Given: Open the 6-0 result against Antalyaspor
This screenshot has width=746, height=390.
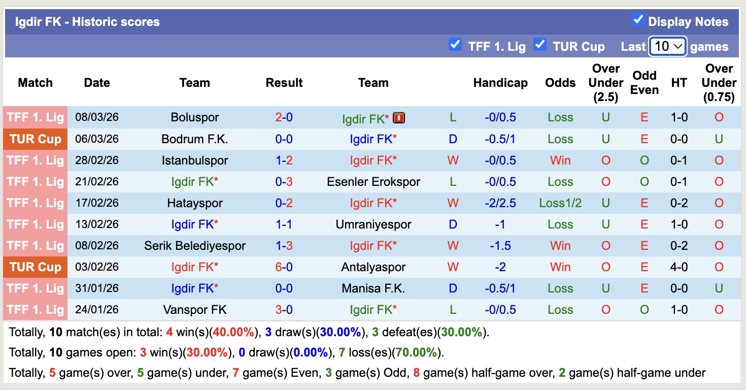Looking at the screenshot, I should coord(284,267).
